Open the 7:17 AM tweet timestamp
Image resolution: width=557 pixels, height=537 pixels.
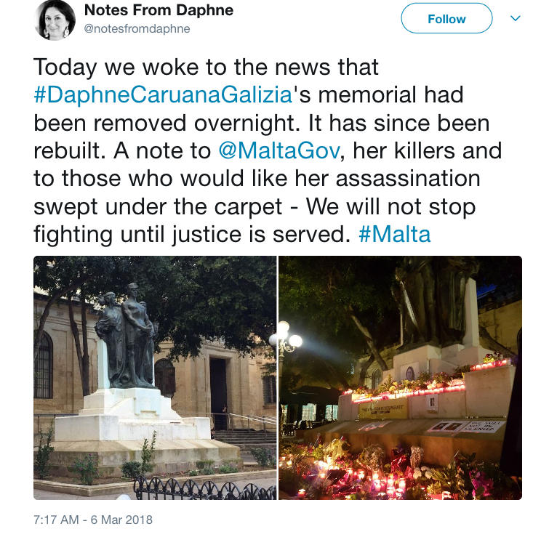click(56, 520)
